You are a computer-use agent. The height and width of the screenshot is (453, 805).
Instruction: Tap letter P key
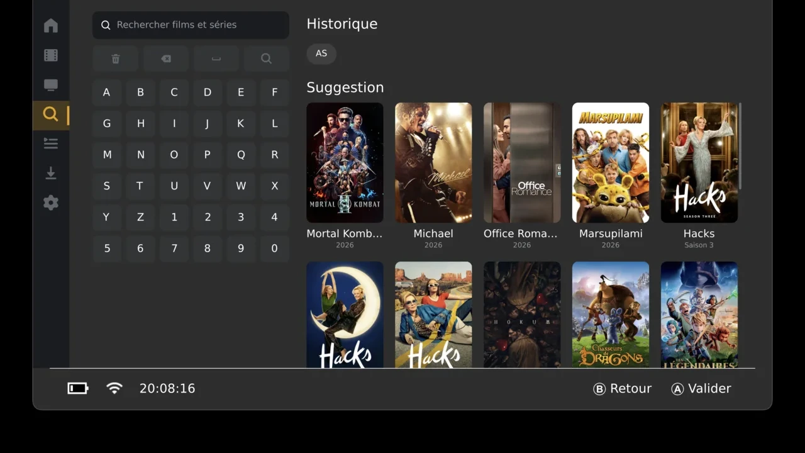click(x=208, y=155)
